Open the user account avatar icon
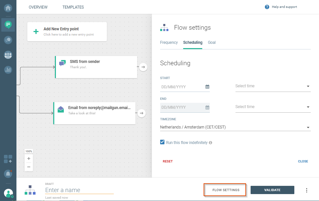Screen dimensions: 319x201 (8, 193)
